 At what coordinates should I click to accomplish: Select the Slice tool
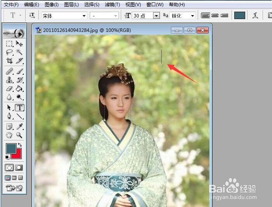[19, 61]
